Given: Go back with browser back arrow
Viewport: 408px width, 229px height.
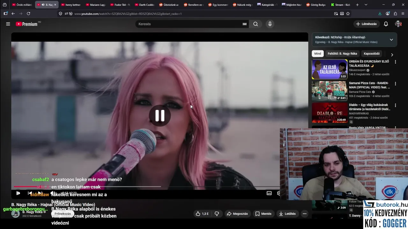Looking at the screenshot, I should pos(13,14).
